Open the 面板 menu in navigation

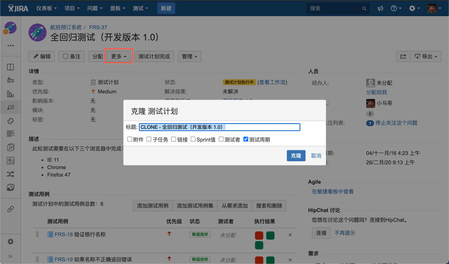coord(118,8)
